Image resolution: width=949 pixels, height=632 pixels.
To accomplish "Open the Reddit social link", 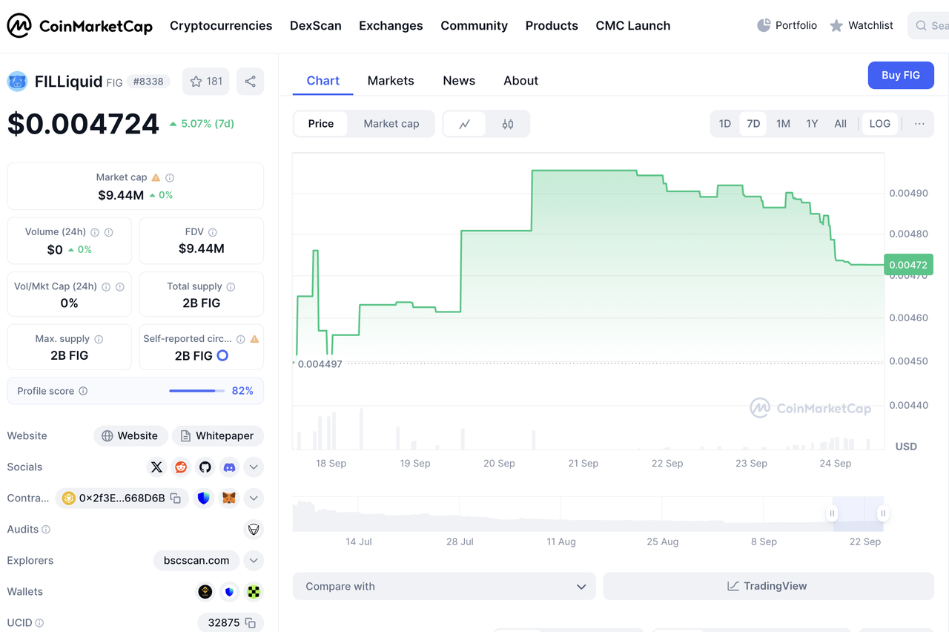I will [x=181, y=467].
